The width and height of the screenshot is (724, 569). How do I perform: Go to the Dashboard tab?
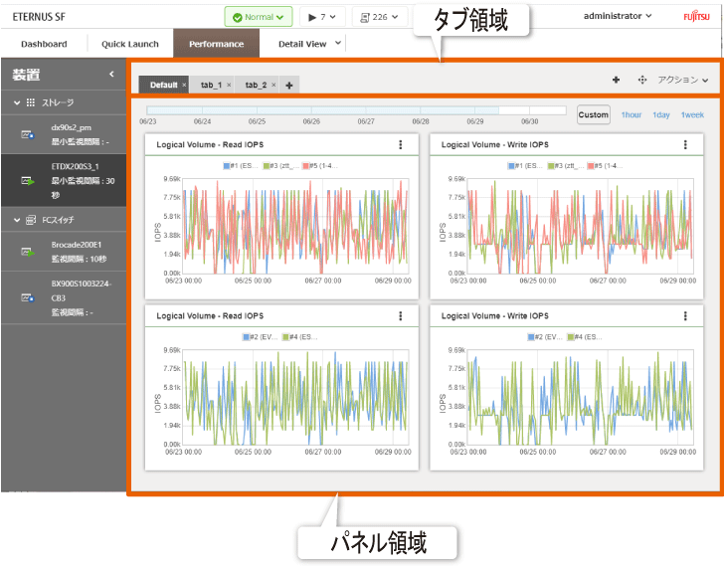(x=44, y=44)
